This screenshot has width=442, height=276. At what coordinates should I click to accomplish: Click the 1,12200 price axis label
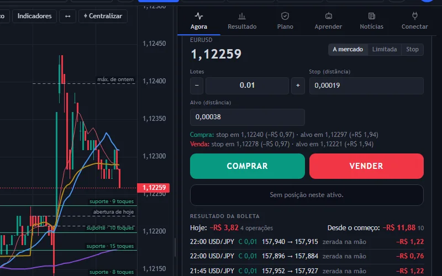pyautogui.click(x=154, y=231)
